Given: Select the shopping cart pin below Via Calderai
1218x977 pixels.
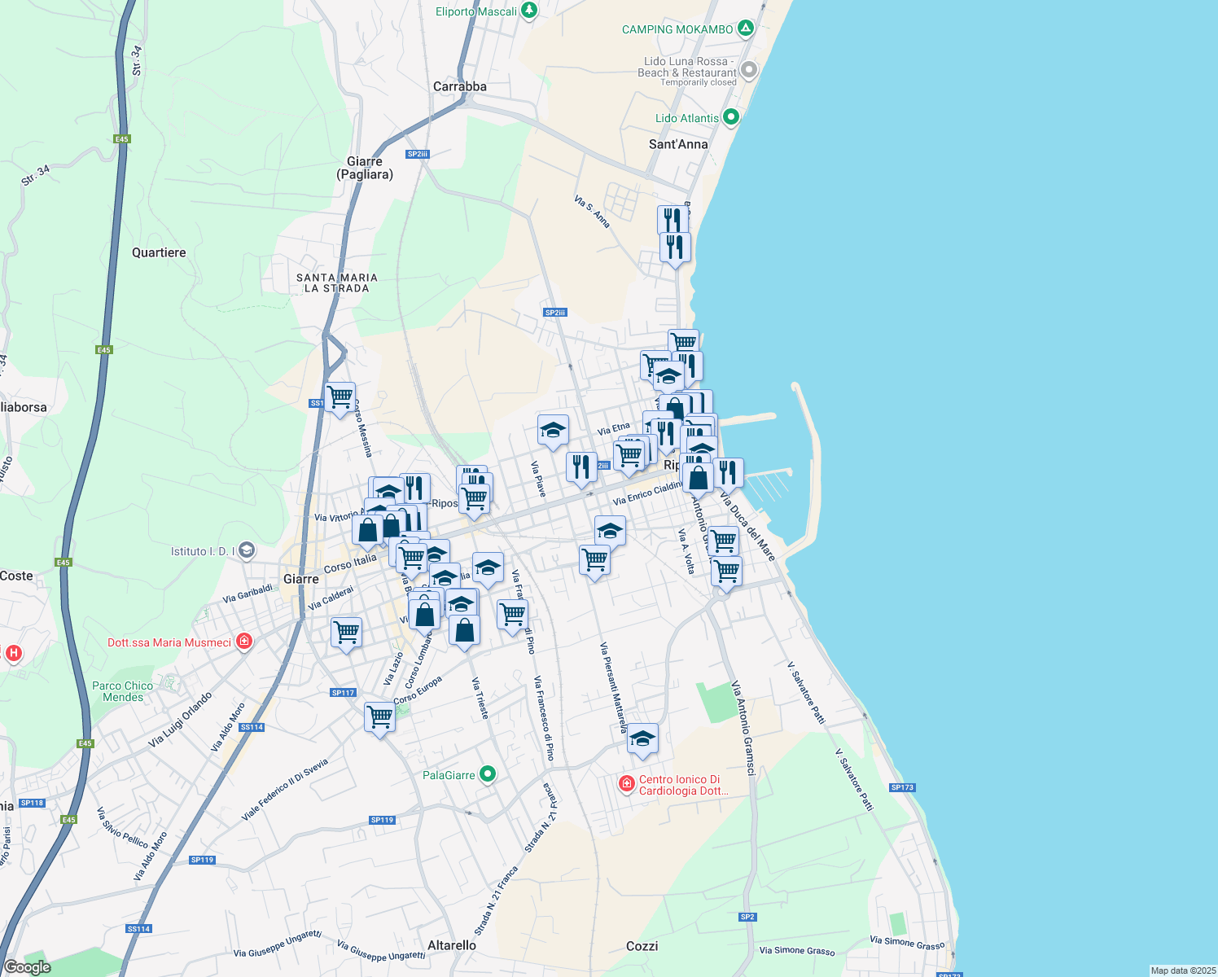Looking at the screenshot, I should tap(346, 632).
